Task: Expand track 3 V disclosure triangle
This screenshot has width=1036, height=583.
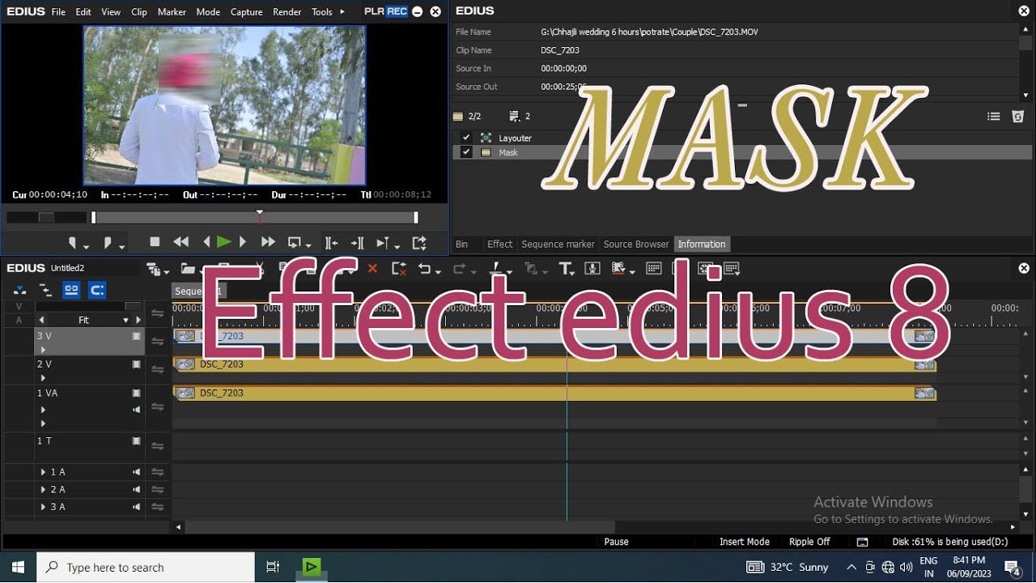Action: point(43,350)
